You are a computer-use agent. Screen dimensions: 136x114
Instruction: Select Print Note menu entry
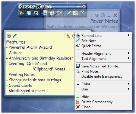tap(103, 71)
